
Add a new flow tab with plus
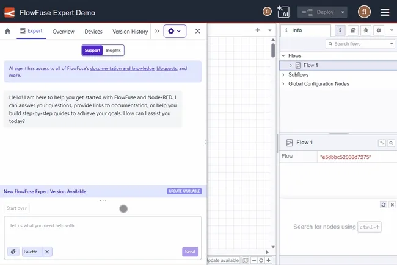pos(257,30)
